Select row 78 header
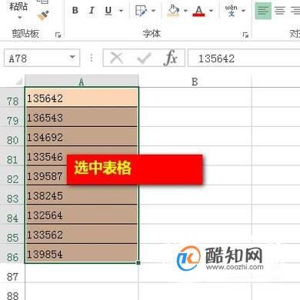The height and width of the screenshot is (300, 300). click(12, 98)
